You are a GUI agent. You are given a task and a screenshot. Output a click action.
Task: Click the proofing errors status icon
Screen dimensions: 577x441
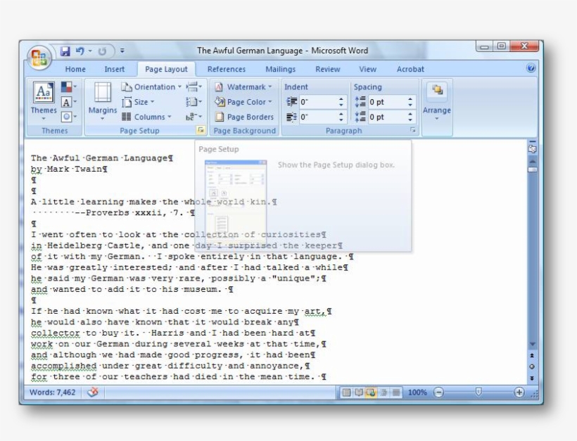pos(93,392)
